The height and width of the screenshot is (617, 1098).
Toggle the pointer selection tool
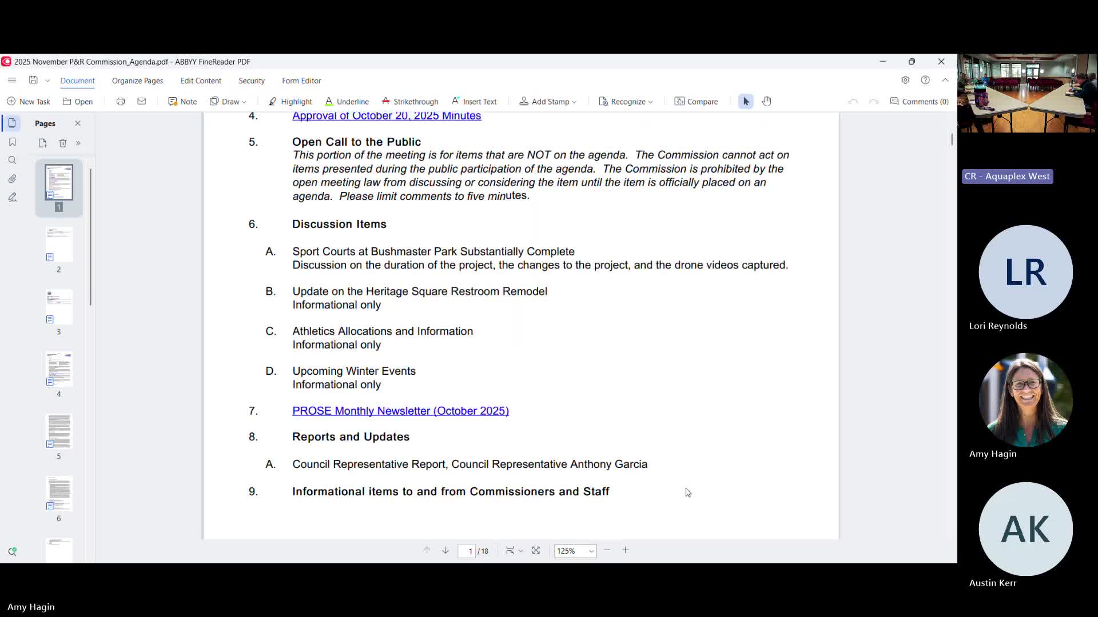click(746, 101)
